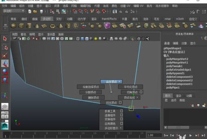Viewport: 207px width, 139px height.
Task: Pick the Paint selection brush tool
Action: tap(5, 56)
